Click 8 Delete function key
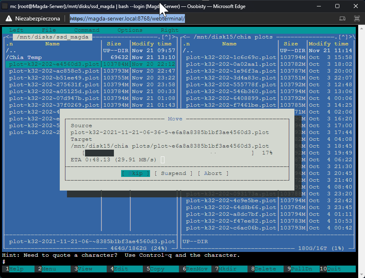 (268, 269)
